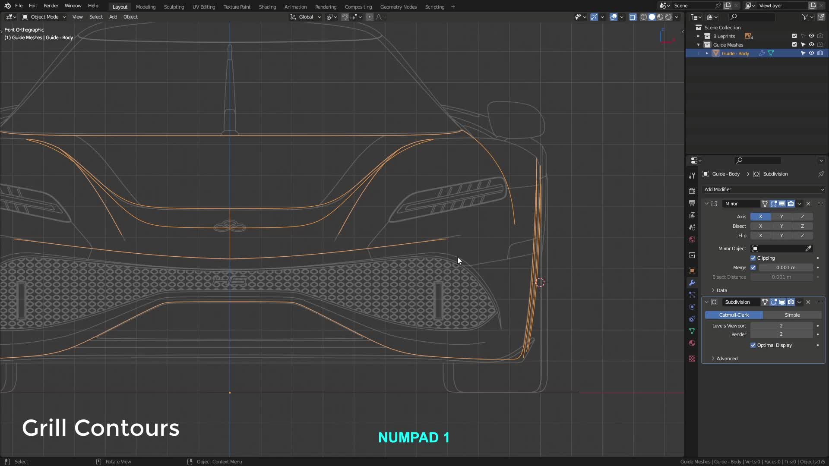Open the Texture properties tab icon
829x466 pixels.
[692, 359]
